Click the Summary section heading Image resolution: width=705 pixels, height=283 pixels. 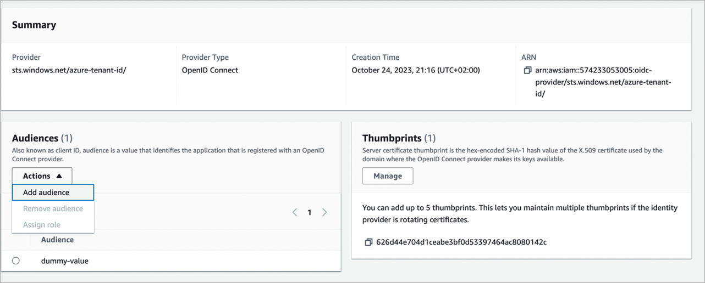(x=34, y=25)
